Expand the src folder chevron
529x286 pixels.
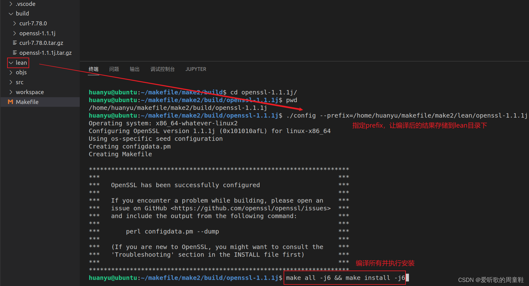coord(11,82)
